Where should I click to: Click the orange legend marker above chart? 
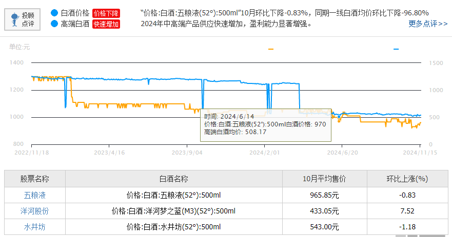(x=271, y=49)
